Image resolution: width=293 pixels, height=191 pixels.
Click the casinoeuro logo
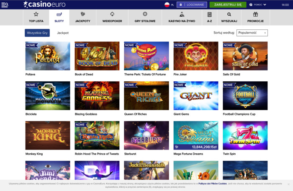tap(44, 4)
